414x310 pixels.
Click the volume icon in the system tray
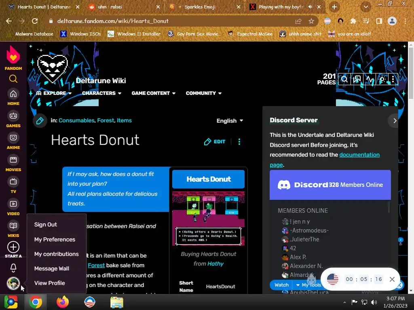[374, 302]
